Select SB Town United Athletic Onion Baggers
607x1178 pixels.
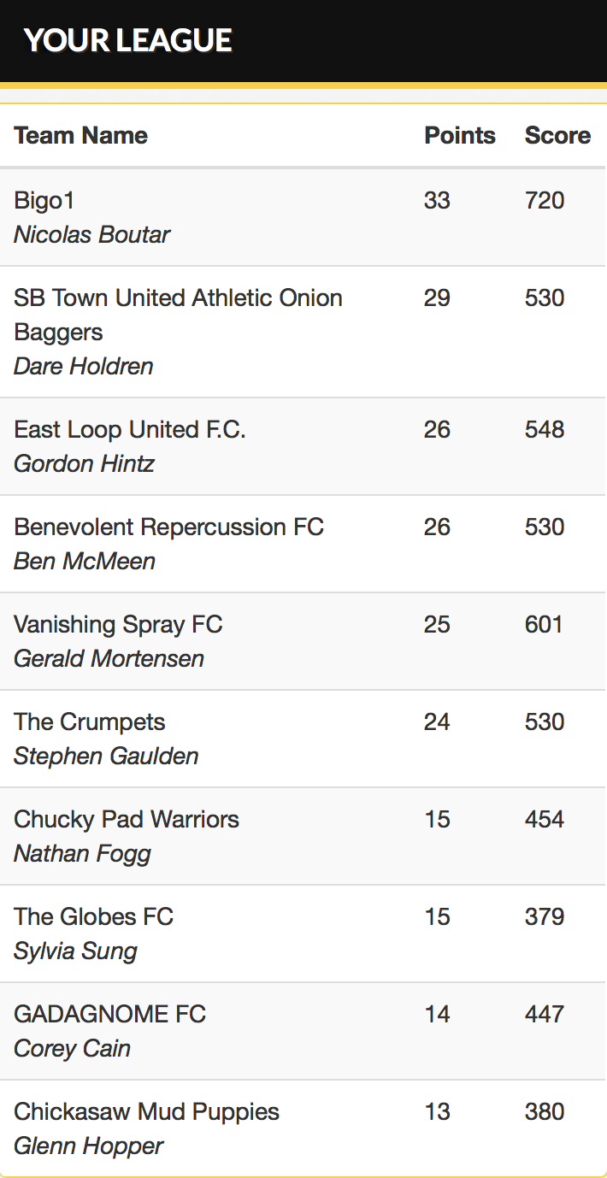[179, 315]
